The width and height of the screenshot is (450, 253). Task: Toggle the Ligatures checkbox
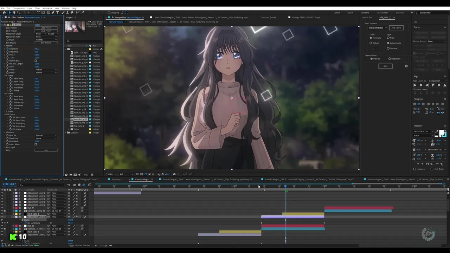[414, 169]
